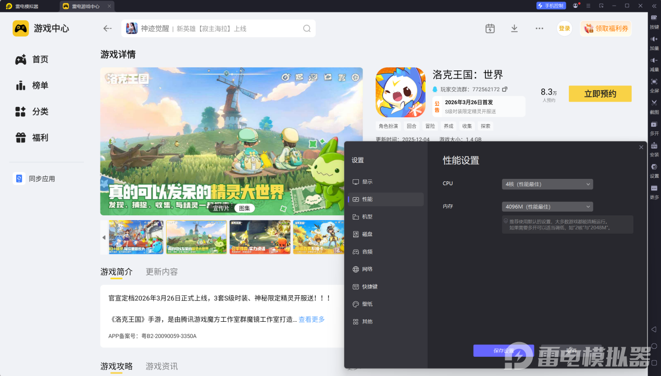The width and height of the screenshot is (661, 376).
Task: Switch to the 更新内容 tab
Action: pyautogui.click(x=162, y=272)
